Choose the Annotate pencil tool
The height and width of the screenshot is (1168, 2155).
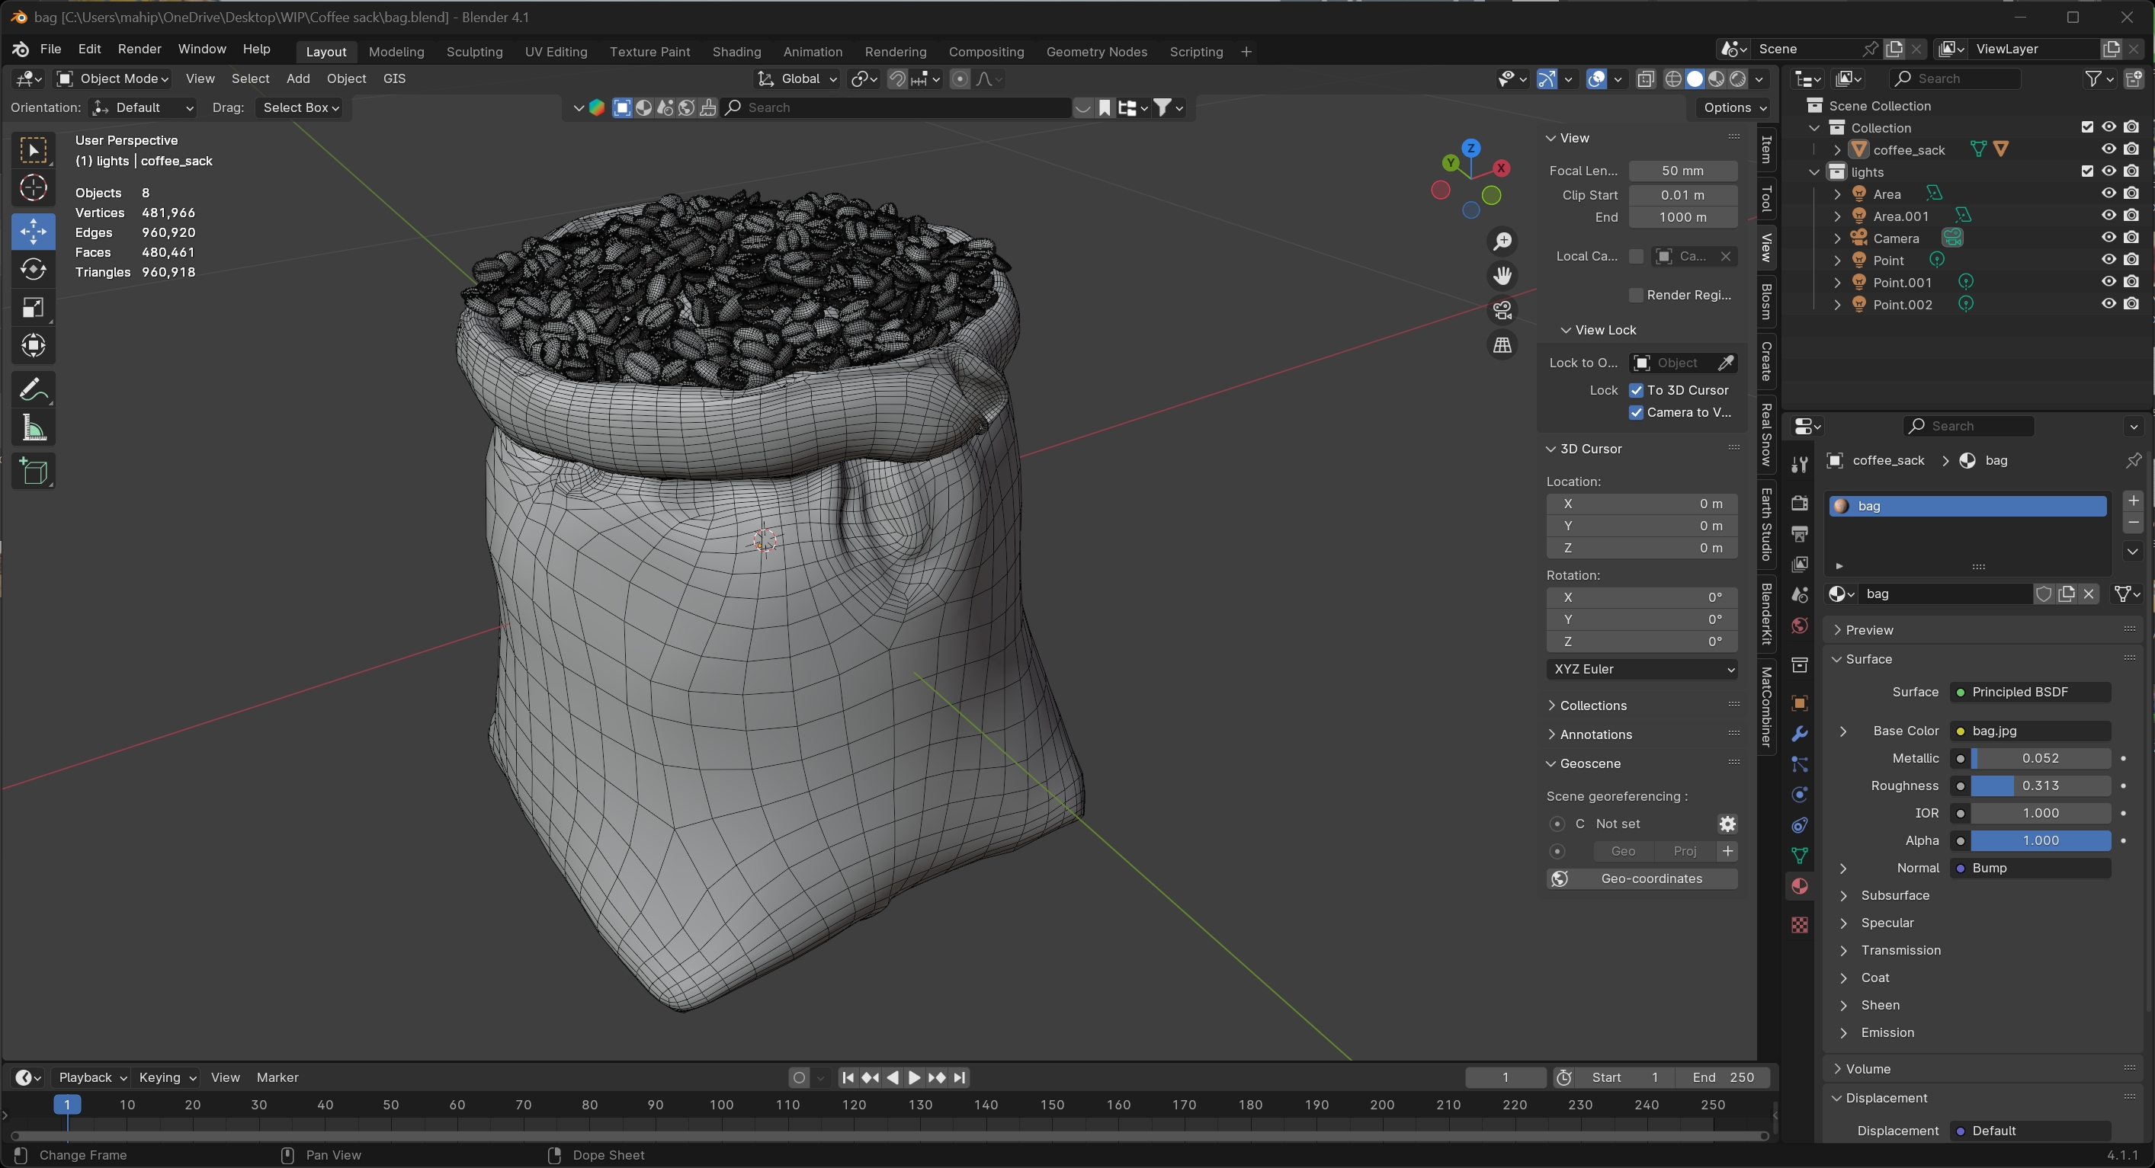tap(34, 389)
